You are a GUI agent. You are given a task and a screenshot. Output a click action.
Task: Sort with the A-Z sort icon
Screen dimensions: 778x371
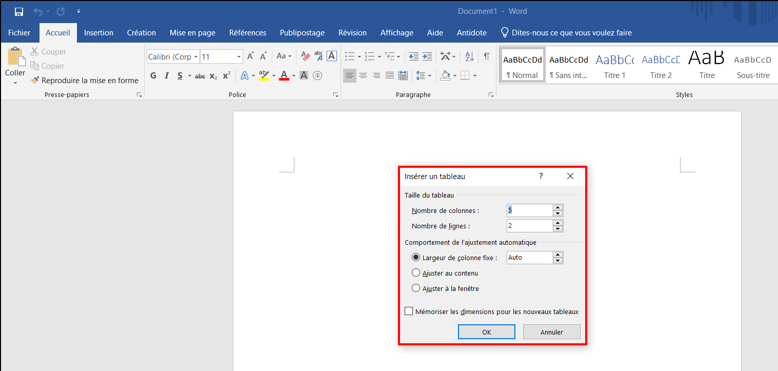(470, 56)
